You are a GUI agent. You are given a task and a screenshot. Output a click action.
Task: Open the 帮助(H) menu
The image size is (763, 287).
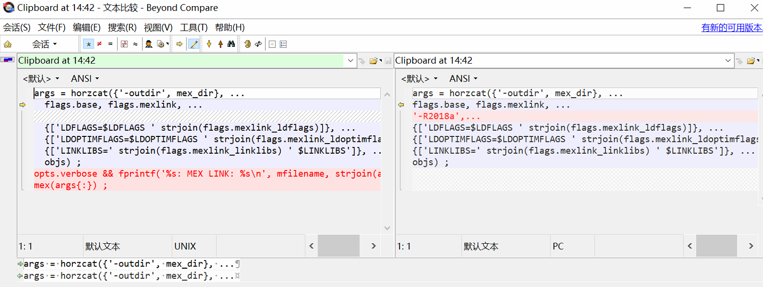tap(230, 27)
